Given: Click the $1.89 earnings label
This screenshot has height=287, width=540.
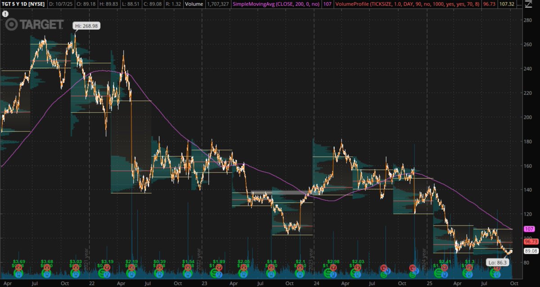Looking at the screenshot, I should pos(219,261).
